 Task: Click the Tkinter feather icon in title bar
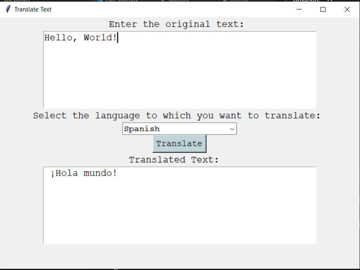tap(7, 9)
